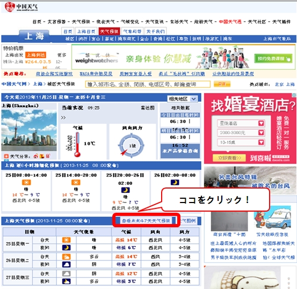Click overcast icon in 26日 夜间 row
The width and height of the screenshot is (297, 289).
tap(66, 264)
